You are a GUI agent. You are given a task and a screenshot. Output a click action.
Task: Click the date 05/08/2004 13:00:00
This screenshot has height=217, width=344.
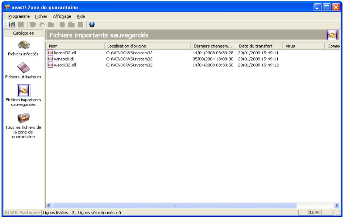(x=213, y=59)
